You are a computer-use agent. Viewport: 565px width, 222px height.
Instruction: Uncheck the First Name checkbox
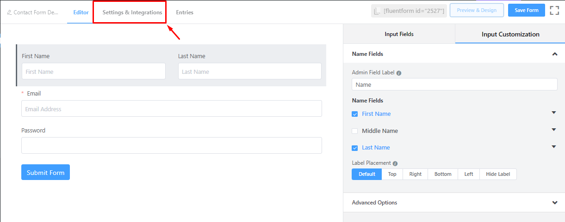[355, 114]
